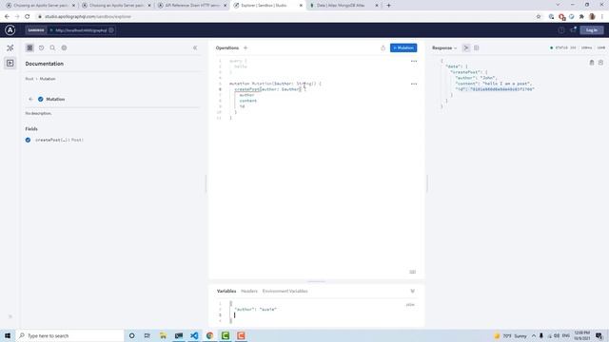The image size is (609, 342).
Task: Click Root in the documentation breadcrumb
Action: (x=29, y=79)
